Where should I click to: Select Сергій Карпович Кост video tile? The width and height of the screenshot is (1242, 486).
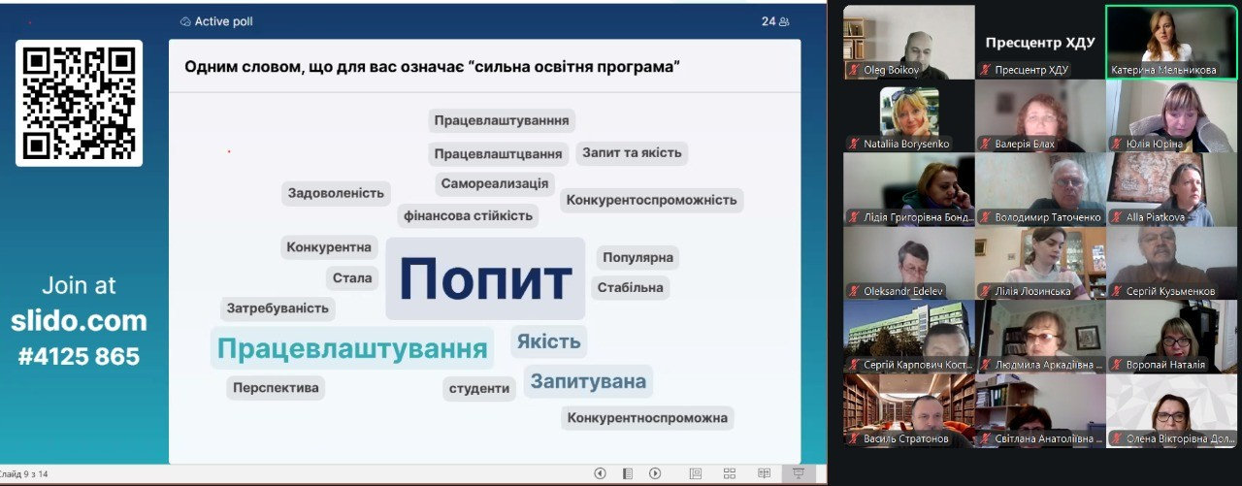(x=908, y=337)
